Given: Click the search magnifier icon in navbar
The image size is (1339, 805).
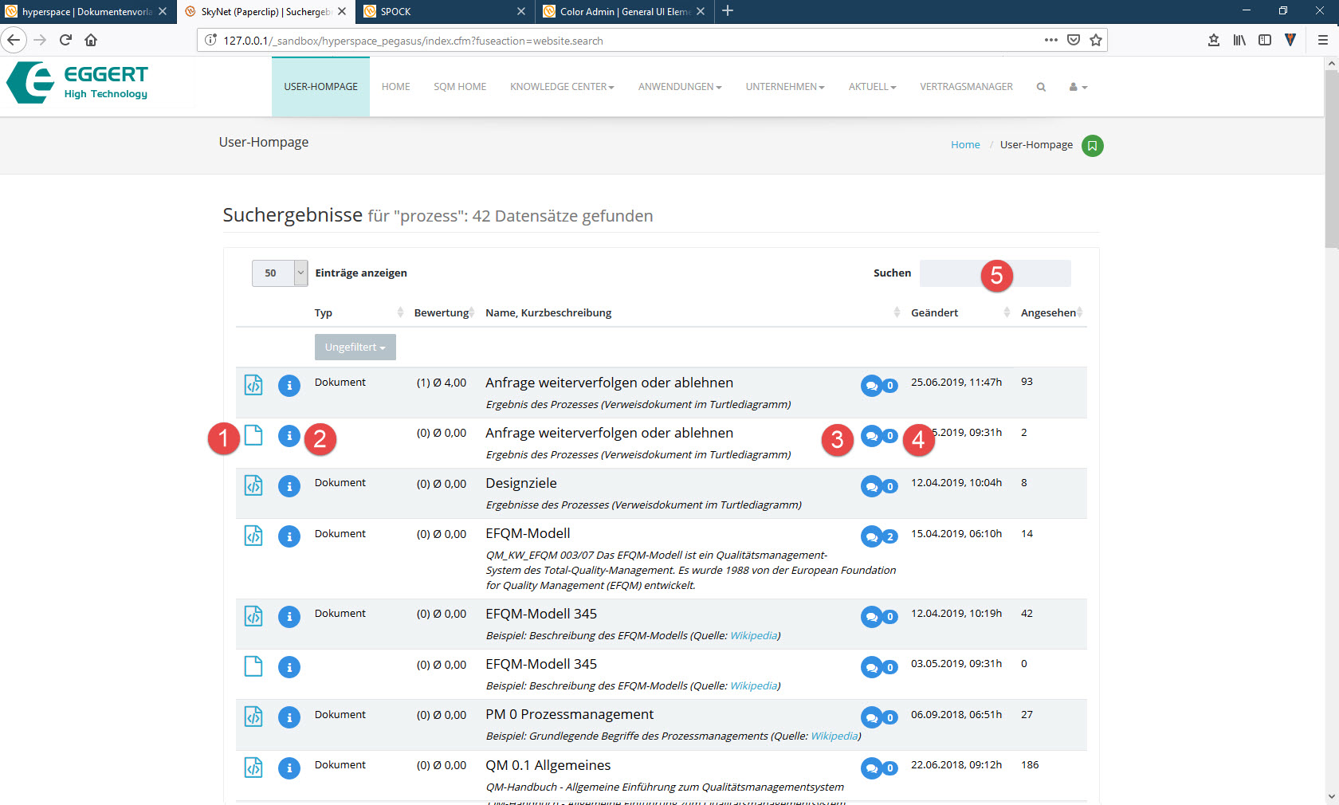Looking at the screenshot, I should [x=1041, y=87].
